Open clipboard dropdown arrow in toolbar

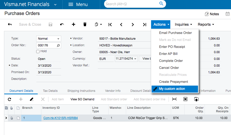[x=101, y=24]
